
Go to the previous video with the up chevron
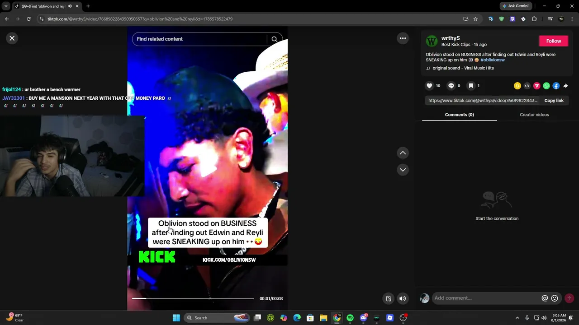coord(403,153)
